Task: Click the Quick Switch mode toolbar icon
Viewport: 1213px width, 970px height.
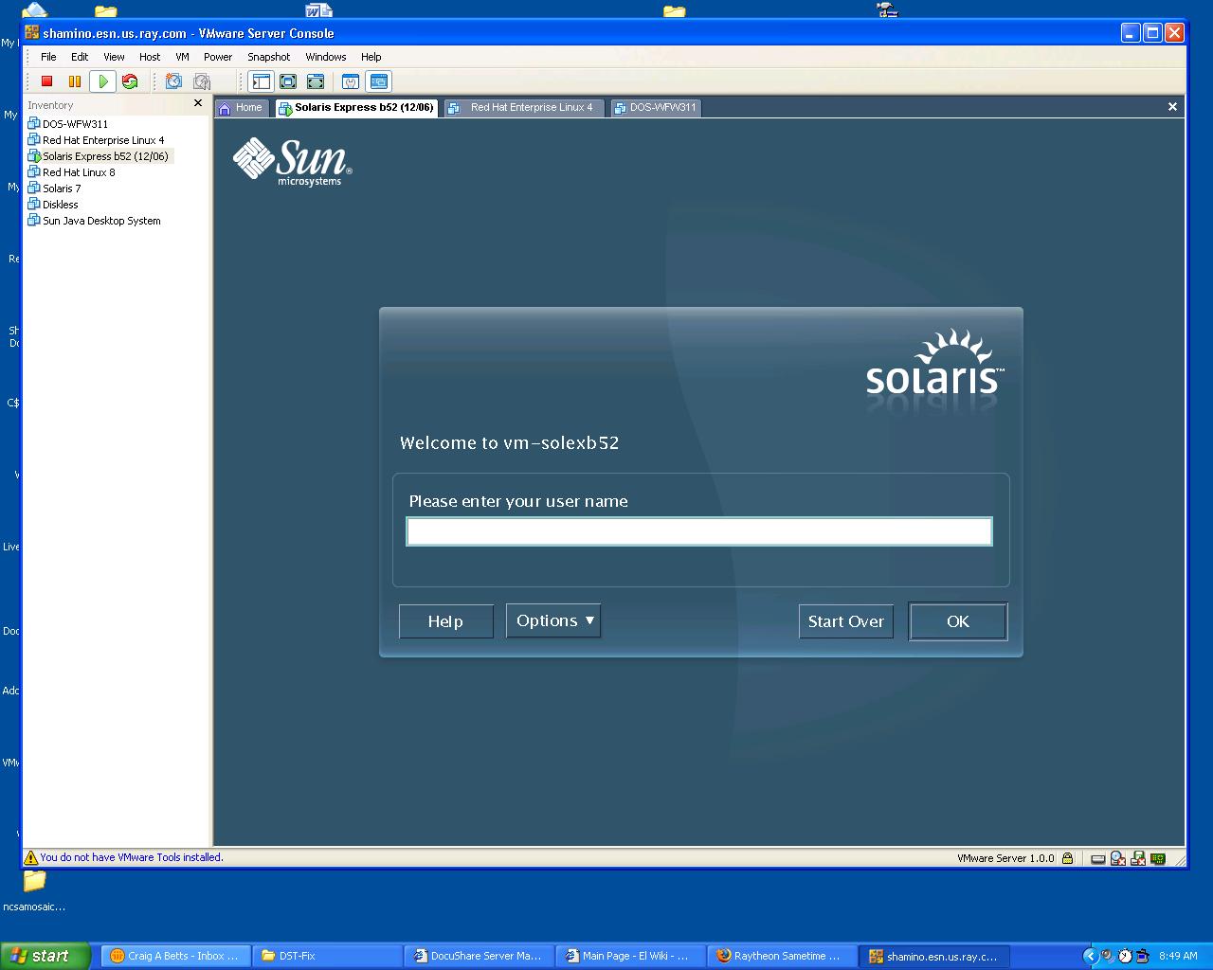Action: 316,81
